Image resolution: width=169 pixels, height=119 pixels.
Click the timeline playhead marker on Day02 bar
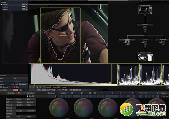(73, 96)
